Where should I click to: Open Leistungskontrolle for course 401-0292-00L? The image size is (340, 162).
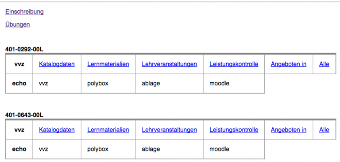[234, 64]
